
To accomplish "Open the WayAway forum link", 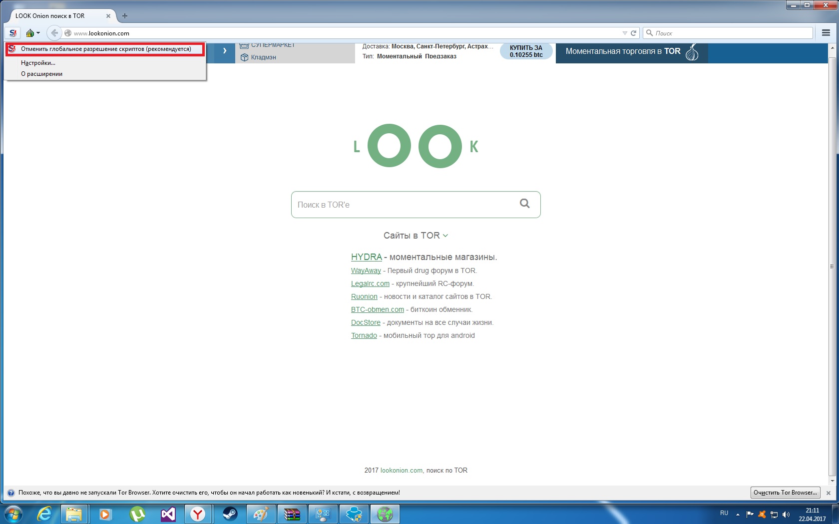I will point(366,270).
